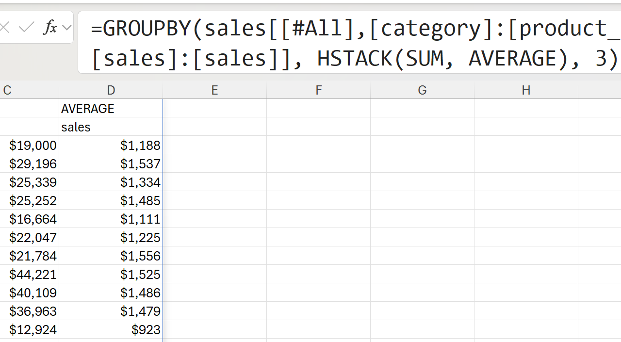Select the cell with value $44,221
The image size is (621, 342).
click(30, 275)
